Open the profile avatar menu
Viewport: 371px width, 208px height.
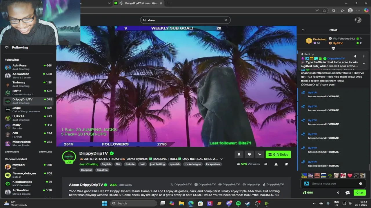click(358, 20)
